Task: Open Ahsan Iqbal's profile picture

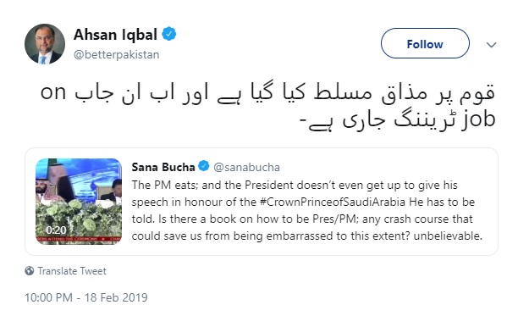Action: (45, 44)
